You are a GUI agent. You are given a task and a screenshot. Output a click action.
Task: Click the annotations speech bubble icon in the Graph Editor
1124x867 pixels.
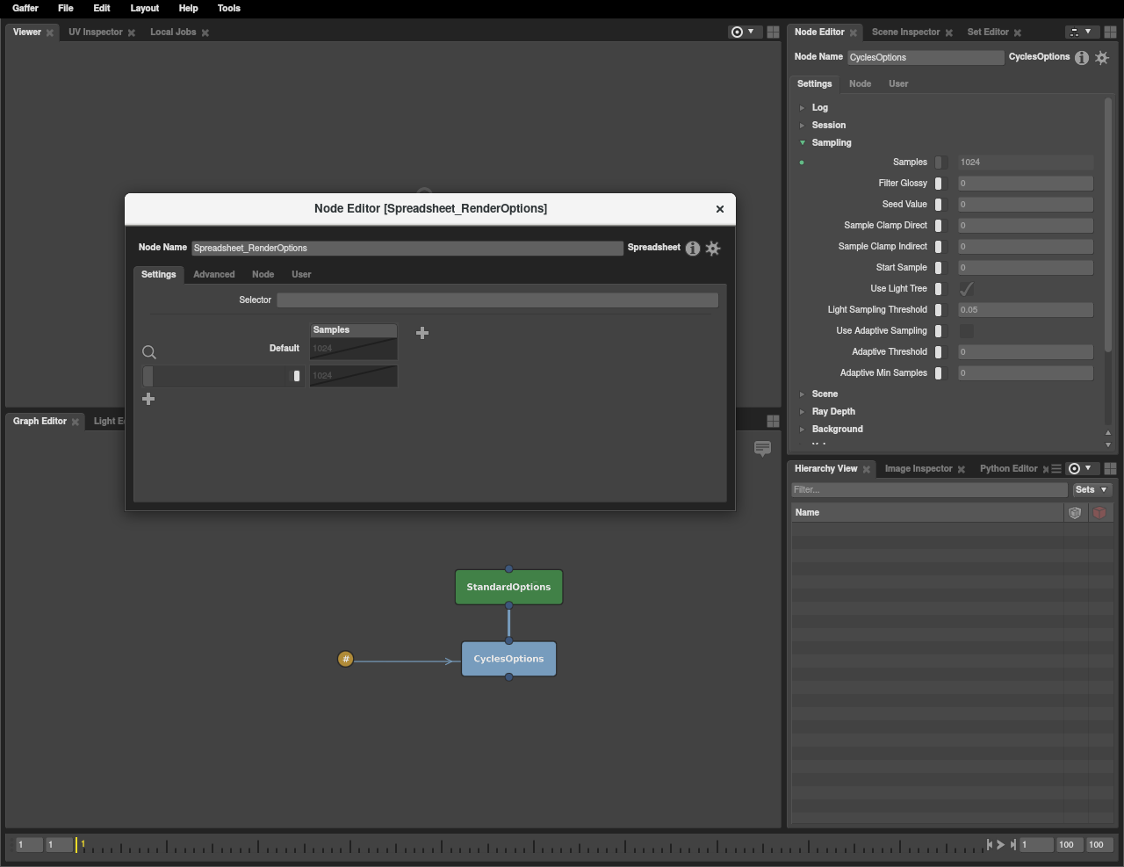(x=763, y=448)
